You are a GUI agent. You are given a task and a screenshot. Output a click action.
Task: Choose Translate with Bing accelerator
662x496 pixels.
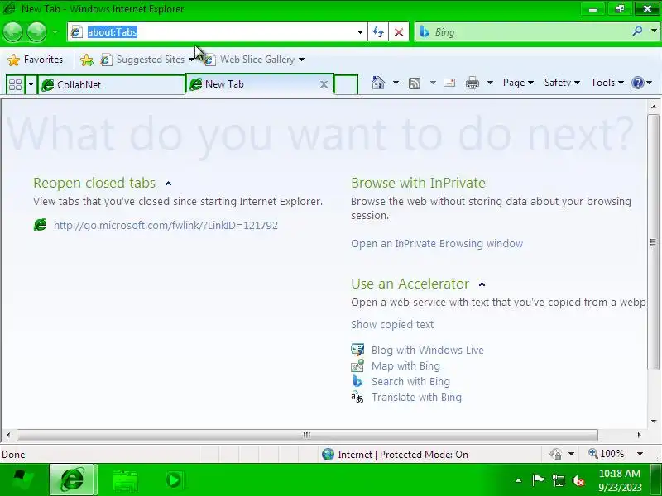tap(416, 398)
